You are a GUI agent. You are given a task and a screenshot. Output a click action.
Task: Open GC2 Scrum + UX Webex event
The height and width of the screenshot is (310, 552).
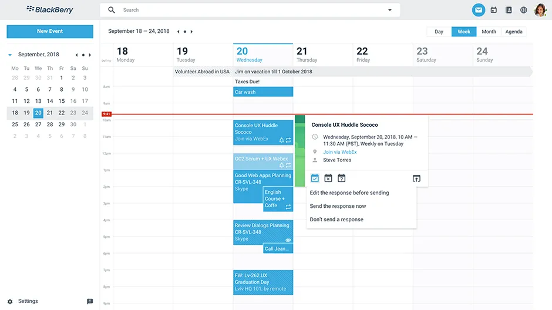point(263,162)
